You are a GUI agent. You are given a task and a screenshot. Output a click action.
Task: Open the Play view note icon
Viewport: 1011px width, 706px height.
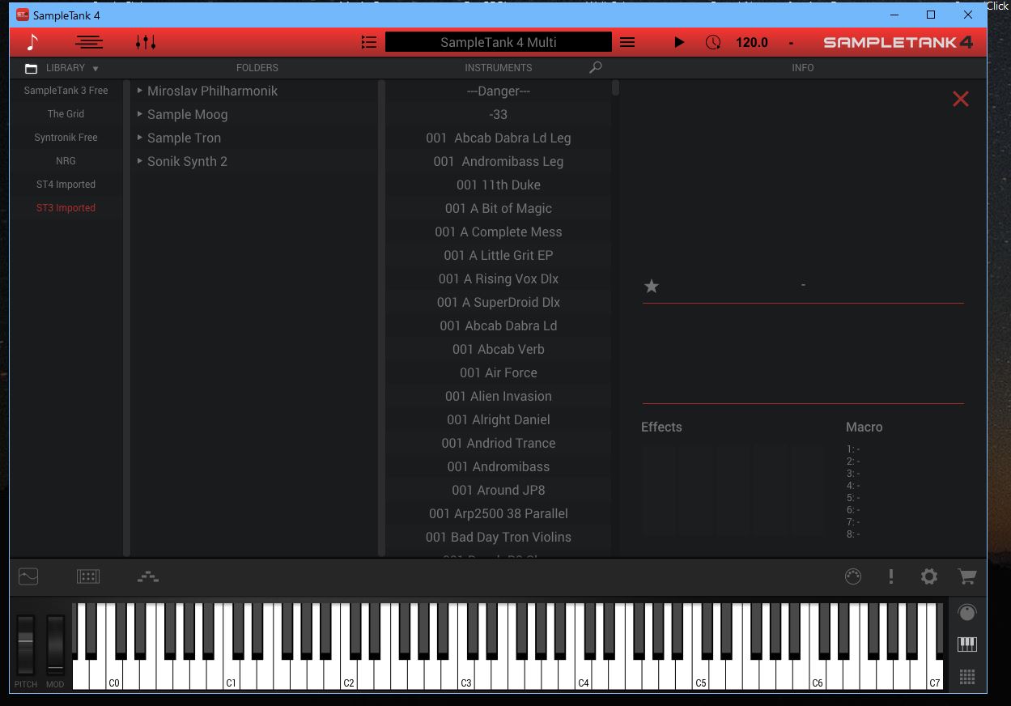pyautogui.click(x=32, y=42)
